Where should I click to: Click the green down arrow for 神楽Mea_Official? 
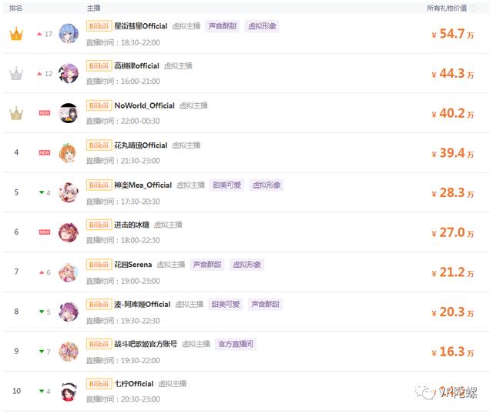[x=42, y=192]
